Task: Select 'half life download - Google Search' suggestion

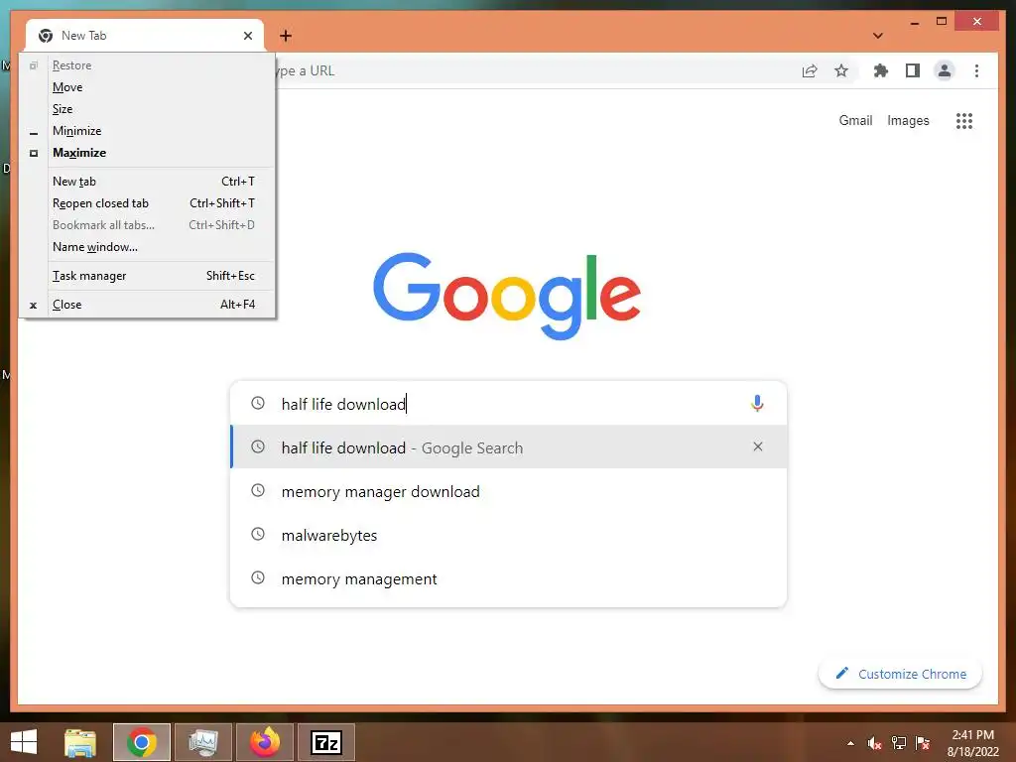Action: click(509, 447)
